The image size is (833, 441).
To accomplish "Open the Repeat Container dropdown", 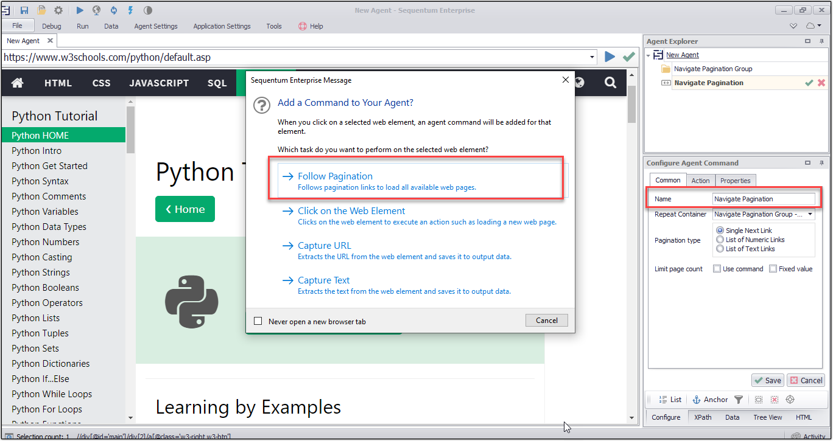I will 810,214.
